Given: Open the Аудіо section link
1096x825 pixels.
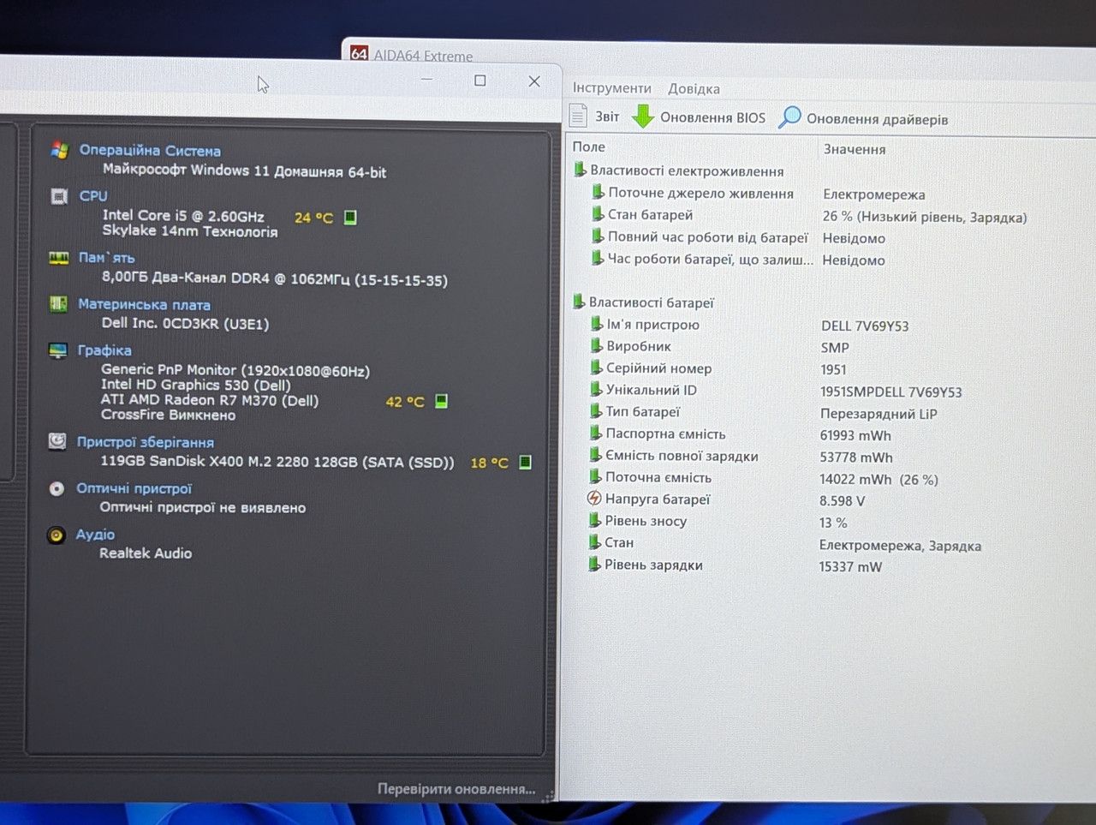Looking at the screenshot, I should [x=95, y=535].
